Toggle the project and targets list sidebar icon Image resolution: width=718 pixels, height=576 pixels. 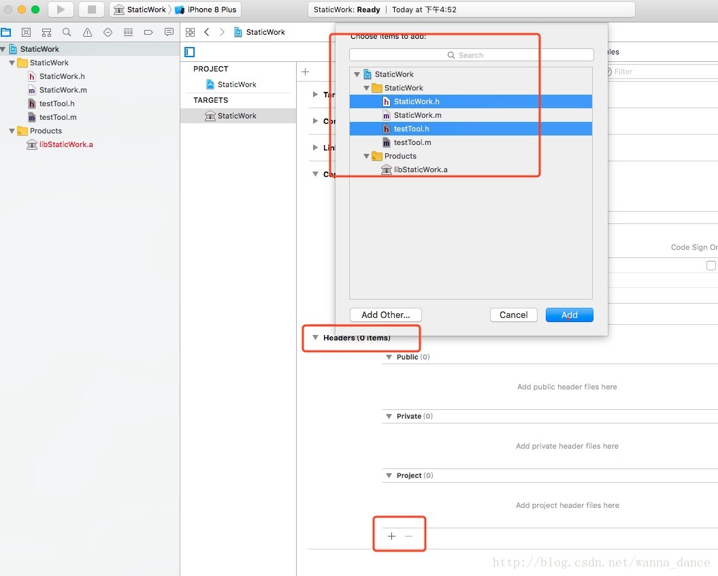(190, 52)
